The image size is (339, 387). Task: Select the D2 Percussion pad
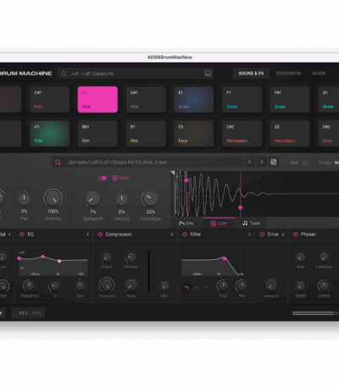(x=290, y=134)
